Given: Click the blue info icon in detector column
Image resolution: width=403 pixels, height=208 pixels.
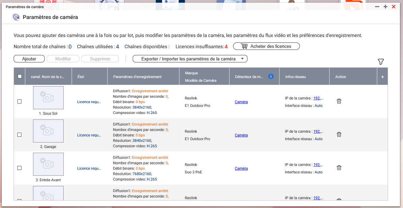Looking at the screenshot, I should [271, 76].
